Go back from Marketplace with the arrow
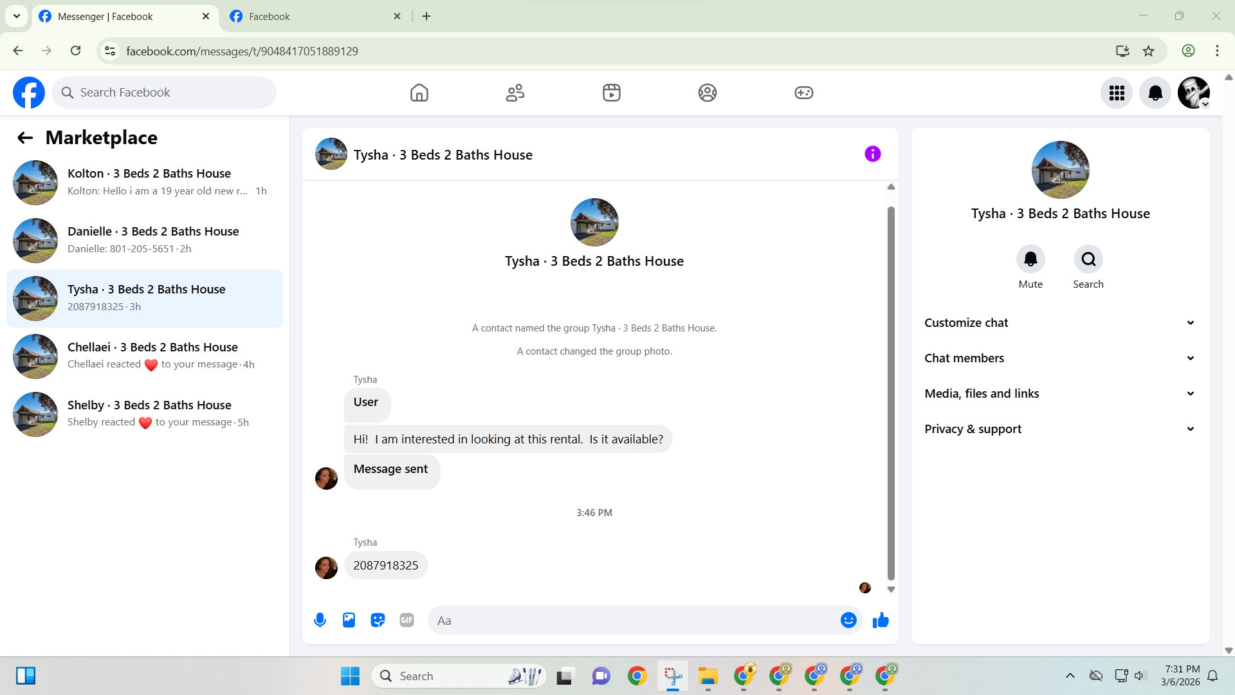The width and height of the screenshot is (1235, 695). [x=25, y=138]
